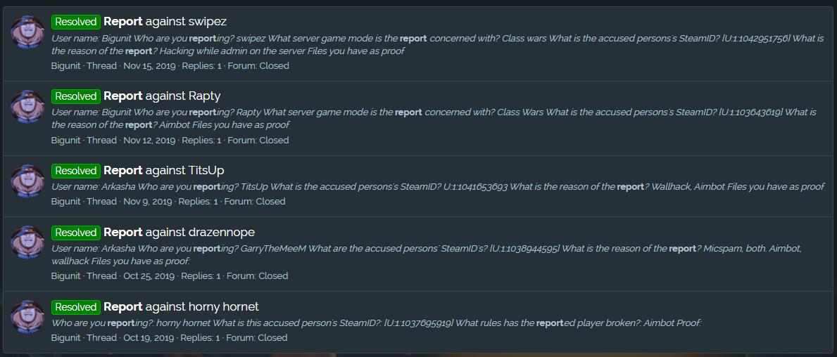Click the Resolved label on horny hornet report
This screenshot has width=837, height=357.
[x=76, y=307]
